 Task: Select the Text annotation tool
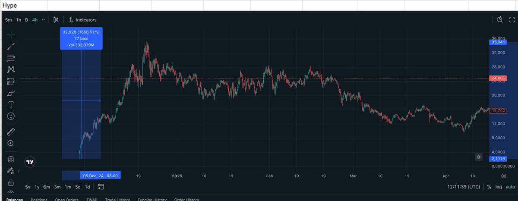[x=11, y=104]
